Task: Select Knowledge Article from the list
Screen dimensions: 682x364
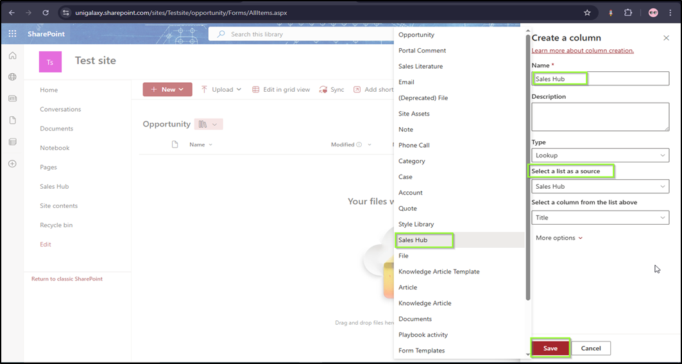Action: click(425, 303)
